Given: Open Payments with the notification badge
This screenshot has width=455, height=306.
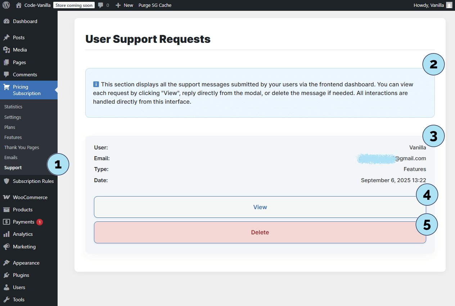Looking at the screenshot, I should pos(23,222).
